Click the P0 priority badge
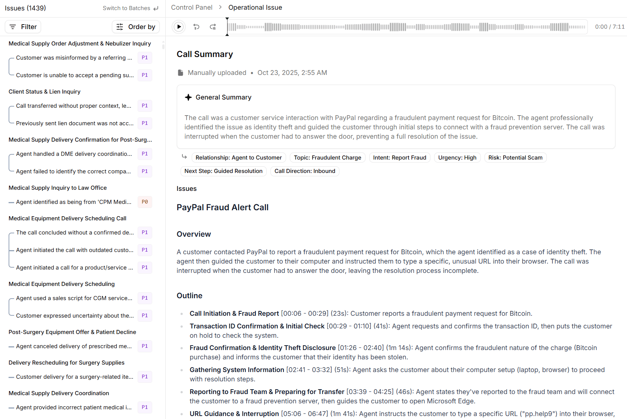 pyautogui.click(x=145, y=202)
